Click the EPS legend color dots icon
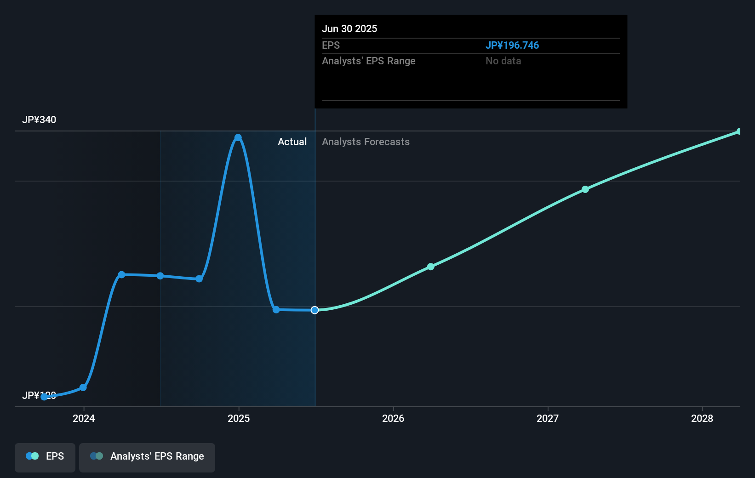Viewport: 755px width, 478px height. click(32, 456)
